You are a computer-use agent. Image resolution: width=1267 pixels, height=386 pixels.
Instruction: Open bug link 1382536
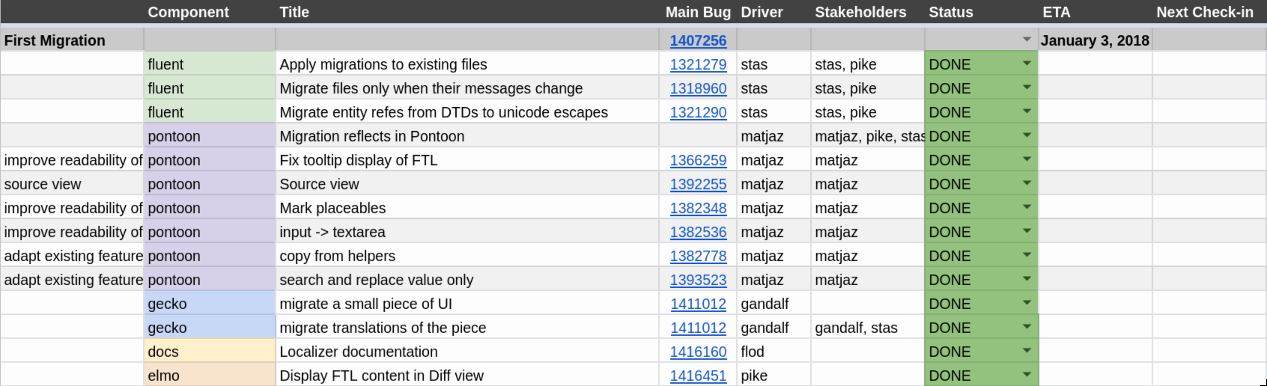(x=698, y=232)
